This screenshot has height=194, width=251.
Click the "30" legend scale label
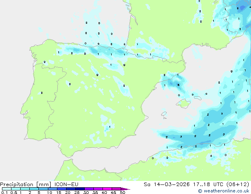86,192
